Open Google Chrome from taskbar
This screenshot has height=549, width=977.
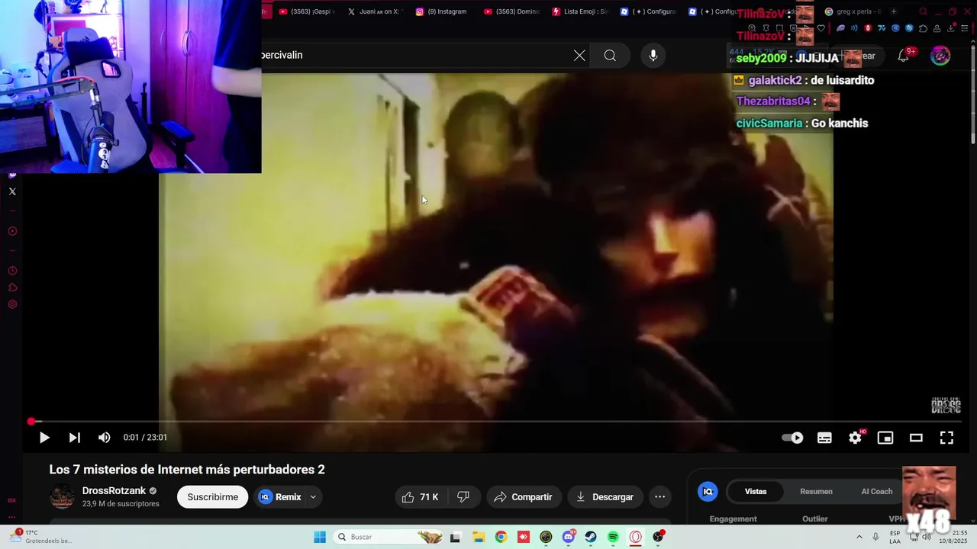[501, 537]
